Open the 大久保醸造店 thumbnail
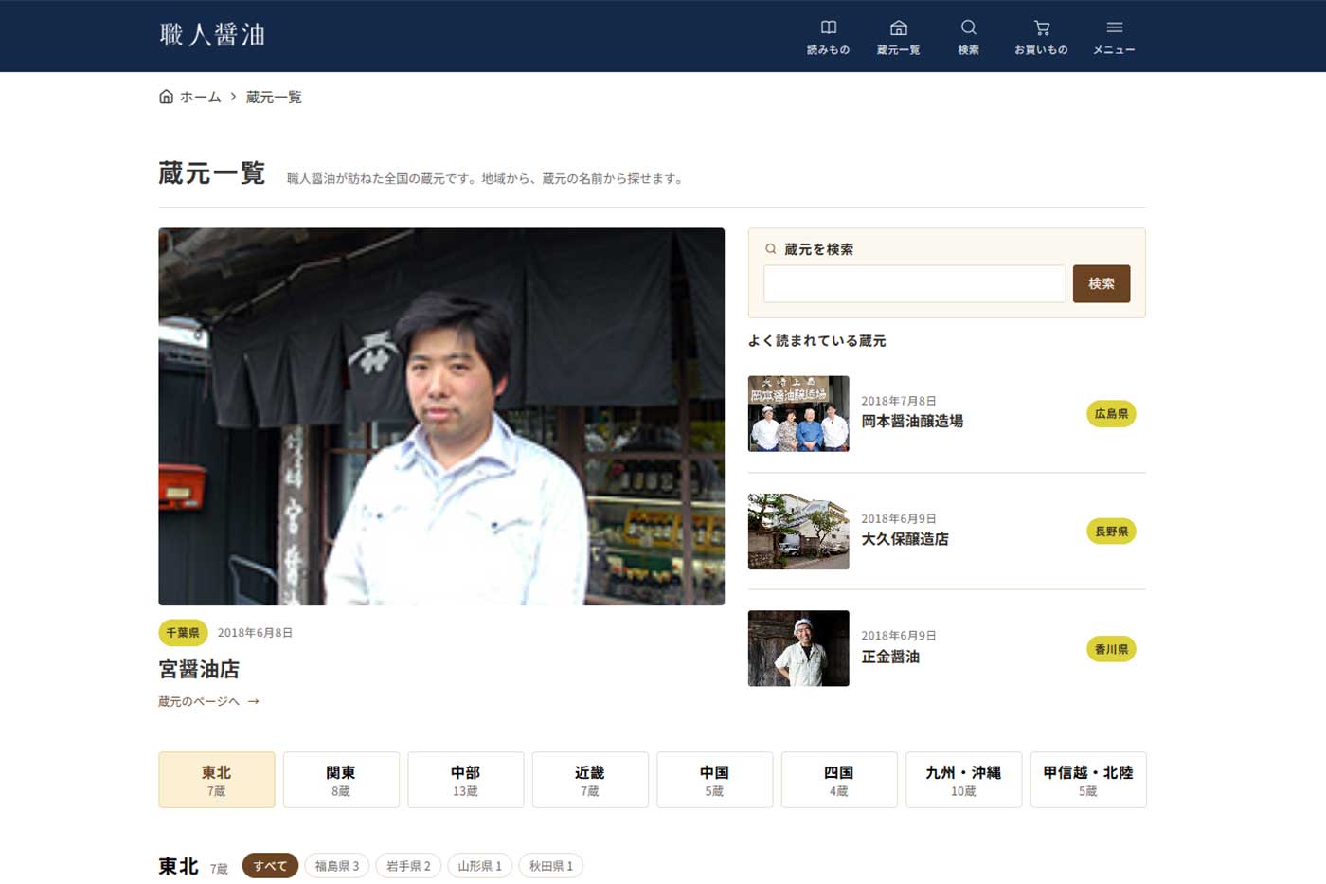Screen dimensions: 1326x884 tap(798, 531)
